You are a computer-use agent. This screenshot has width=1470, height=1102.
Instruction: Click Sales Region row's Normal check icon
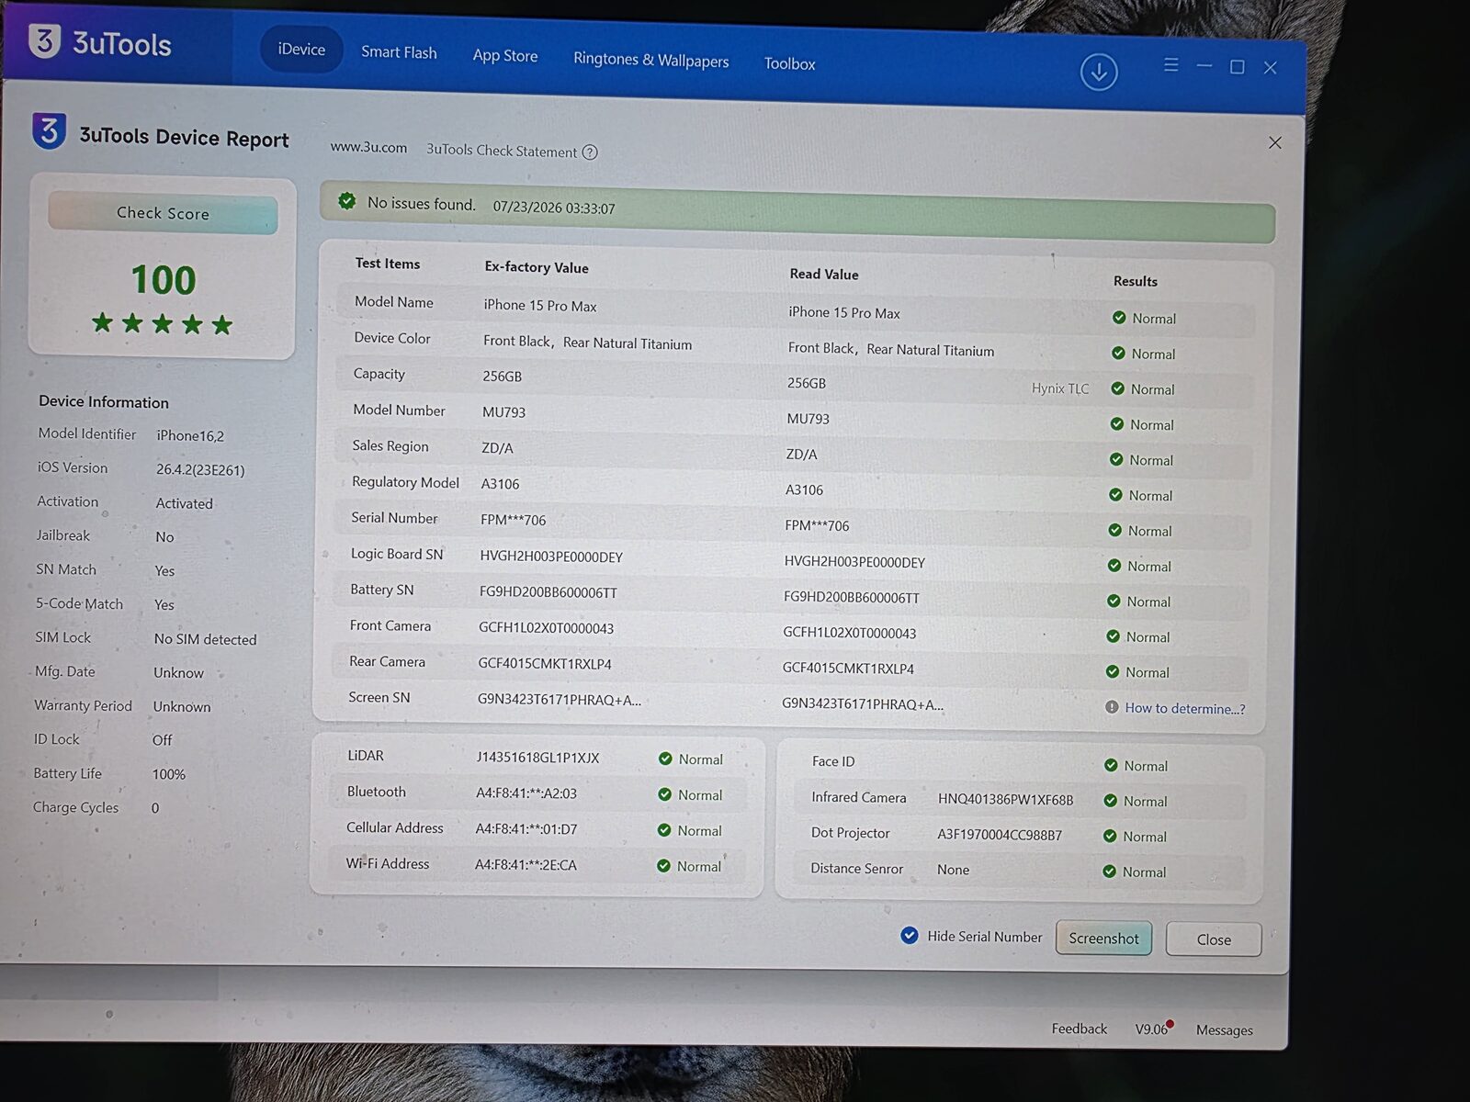[x=1116, y=459]
